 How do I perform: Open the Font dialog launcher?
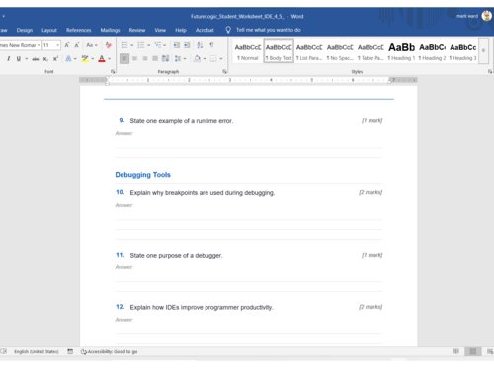113,71
